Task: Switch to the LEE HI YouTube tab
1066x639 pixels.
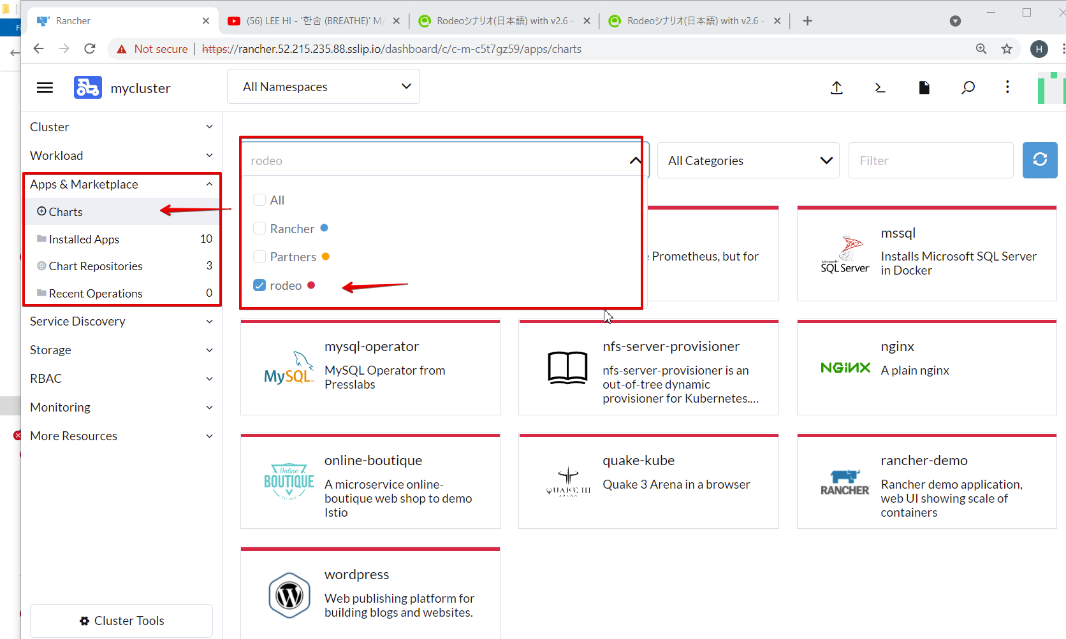Action: pos(314,21)
